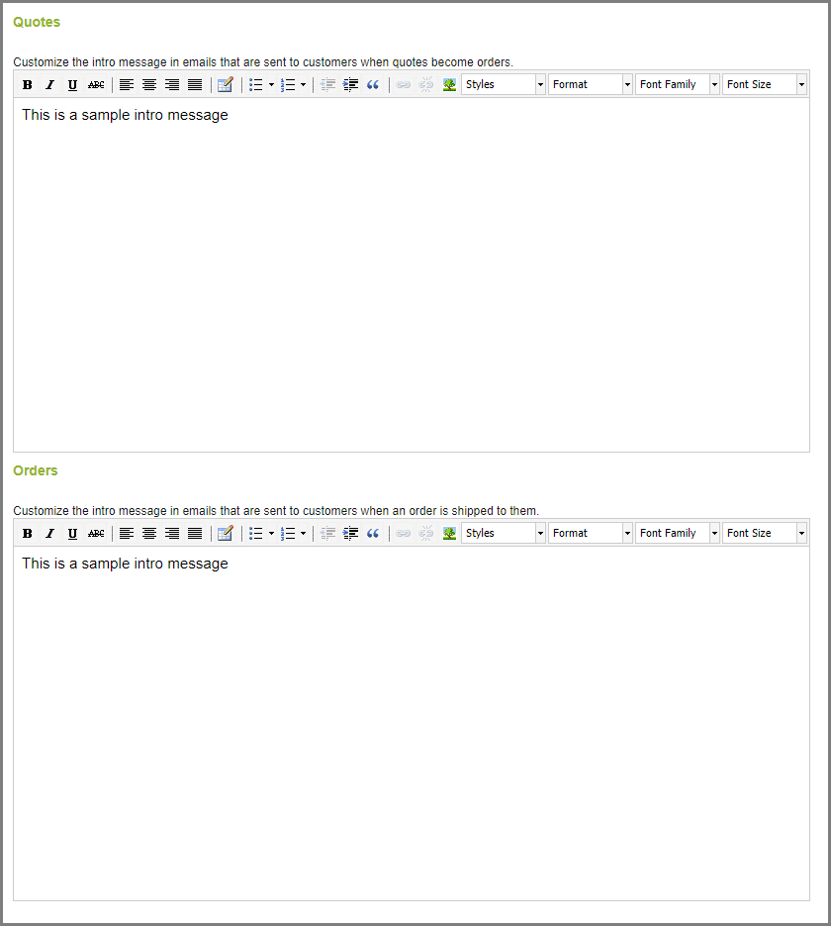Insert image via Quotes toolbar tree icon
Viewport: 831px width, 926px height.
click(449, 84)
